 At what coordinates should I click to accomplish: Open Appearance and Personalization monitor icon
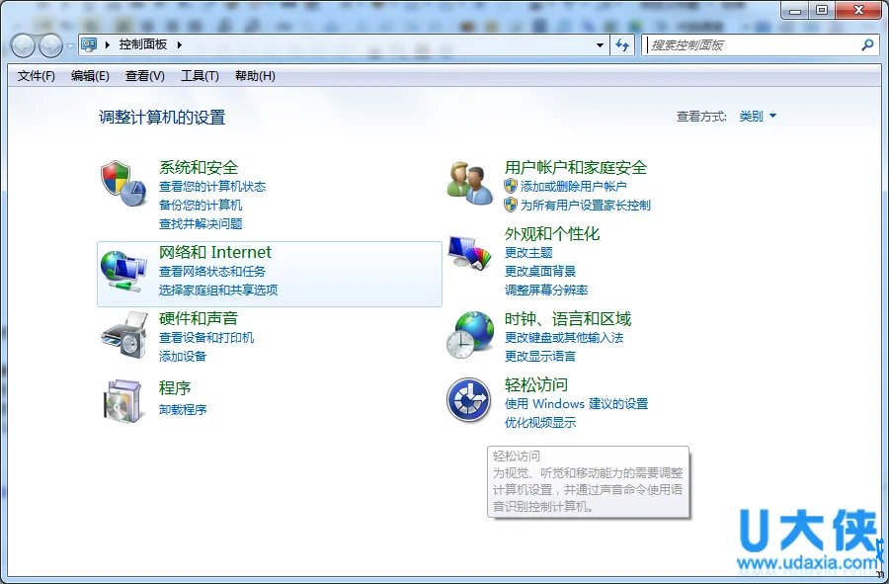pyautogui.click(x=469, y=253)
